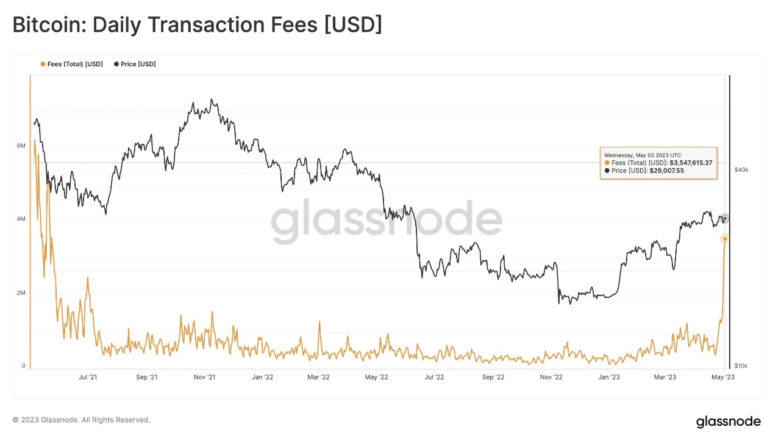
Task: Select the May '23 x-axis label
Action: tap(722, 378)
